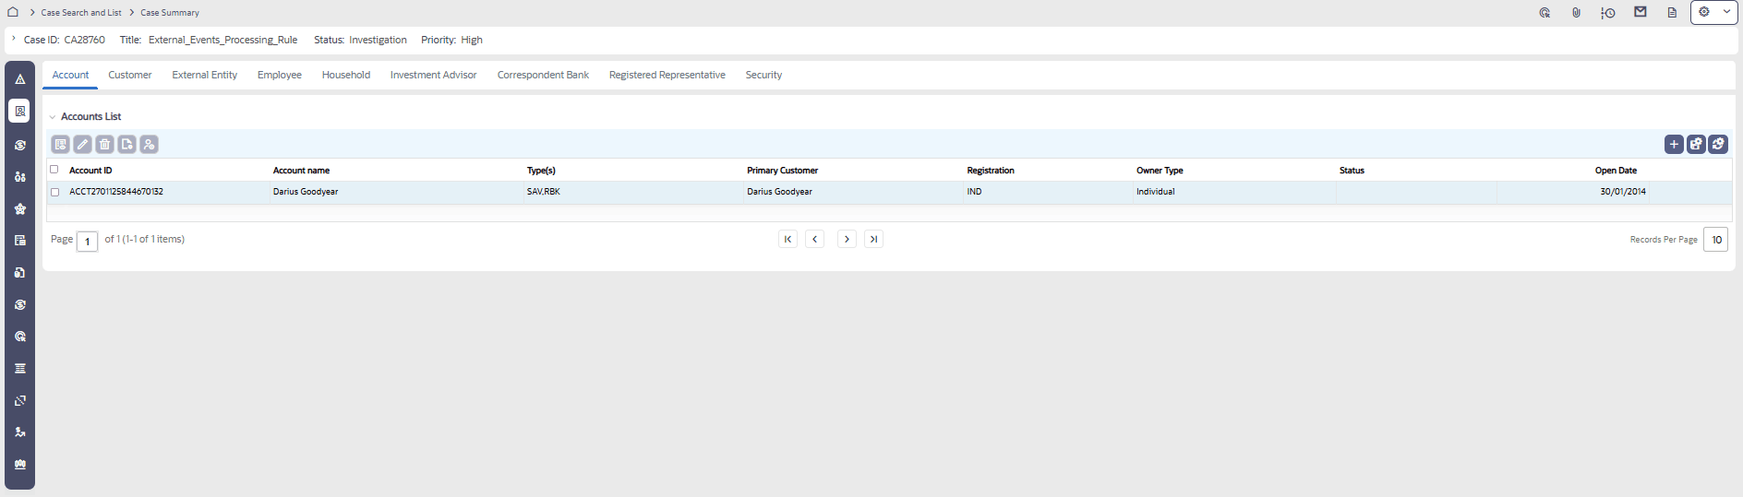1743x497 pixels.
Task: Open the envelope email icon
Action: [x=1641, y=12]
